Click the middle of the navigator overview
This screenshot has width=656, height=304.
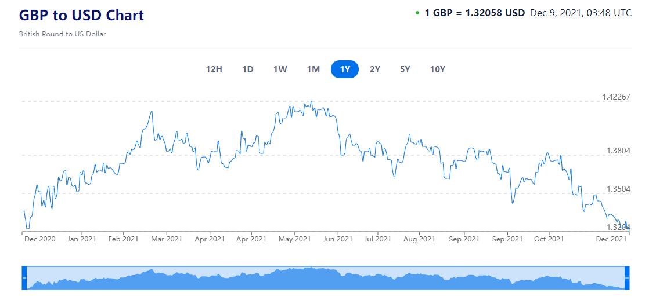326,279
